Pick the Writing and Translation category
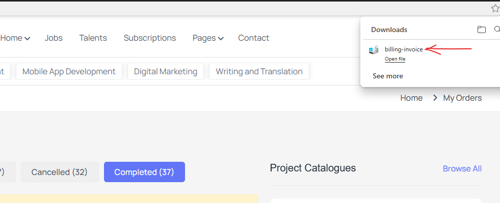The height and width of the screenshot is (203, 500). 259,71
